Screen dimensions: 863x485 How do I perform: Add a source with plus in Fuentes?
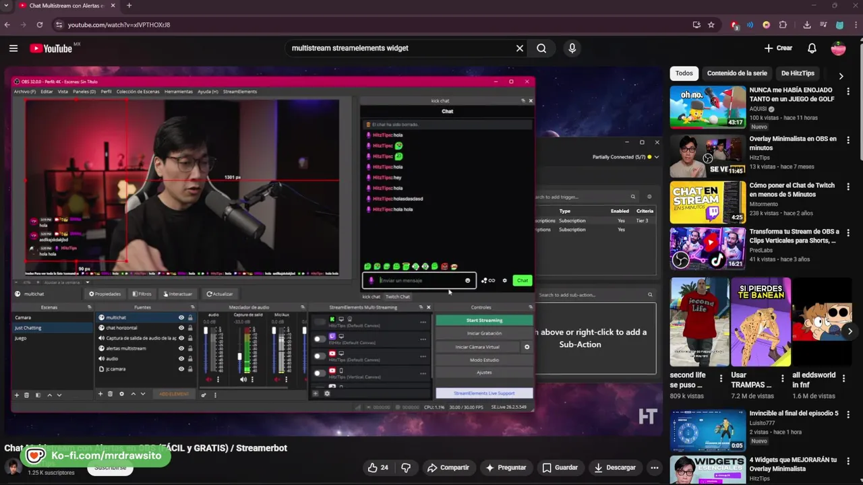(100, 394)
